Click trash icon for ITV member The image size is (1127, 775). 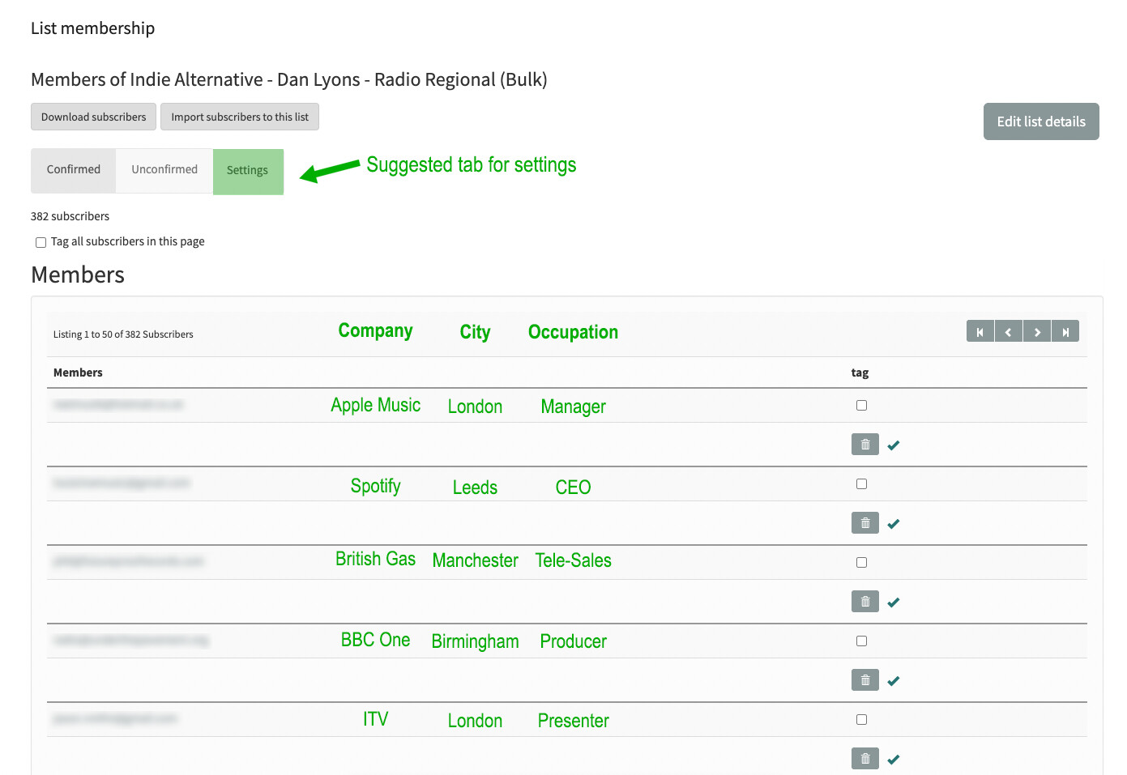coord(864,759)
